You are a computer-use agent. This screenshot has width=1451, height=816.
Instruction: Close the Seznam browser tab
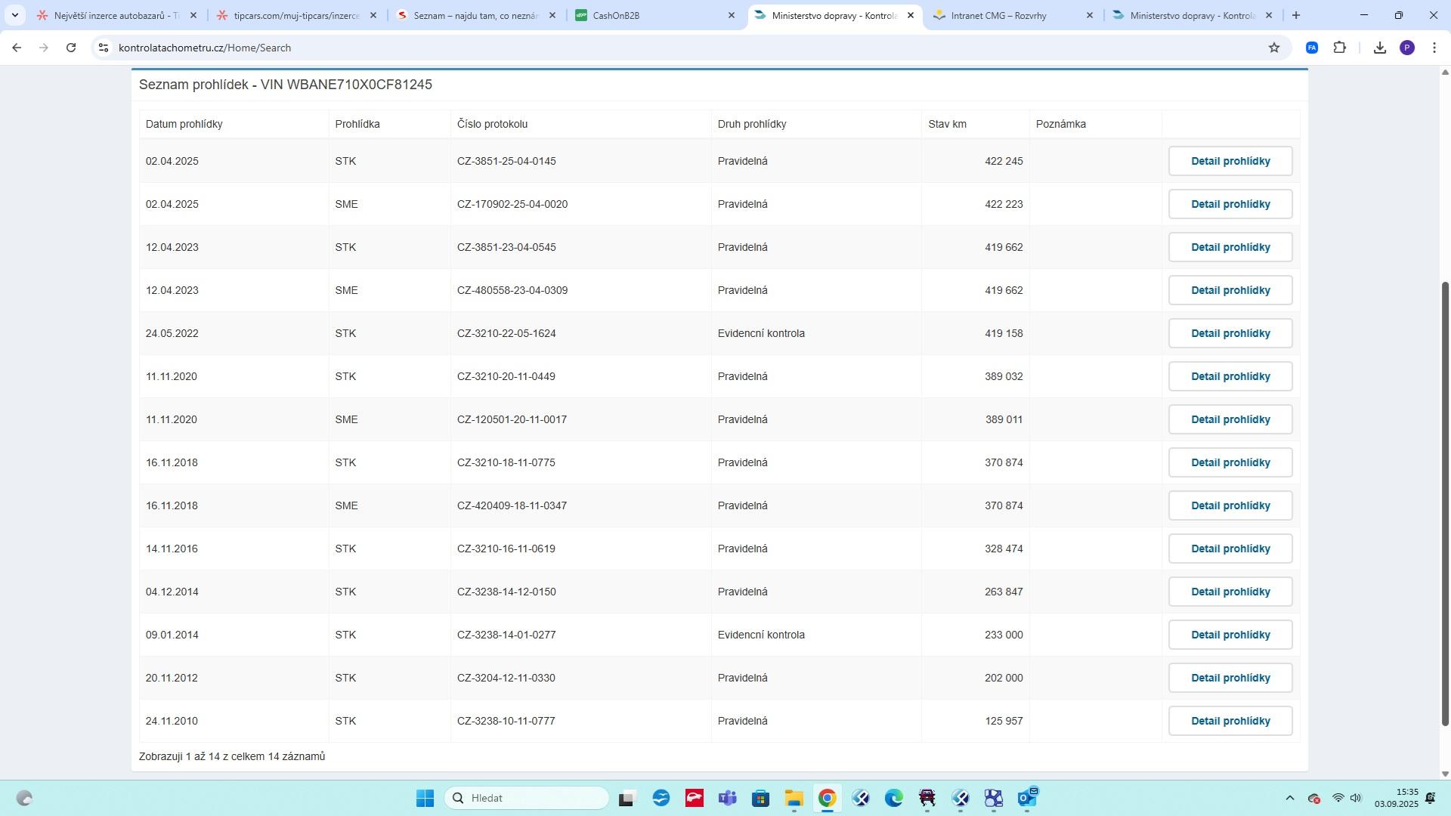(552, 15)
